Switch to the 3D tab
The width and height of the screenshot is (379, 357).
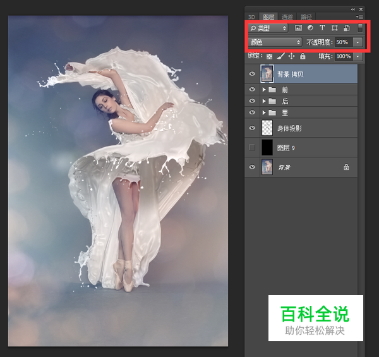pyautogui.click(x=251, y=17)
